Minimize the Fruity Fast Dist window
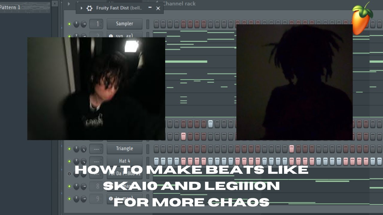 (x=150, y=7)
